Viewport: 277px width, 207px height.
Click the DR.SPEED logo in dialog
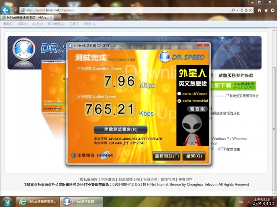(182, 57)
